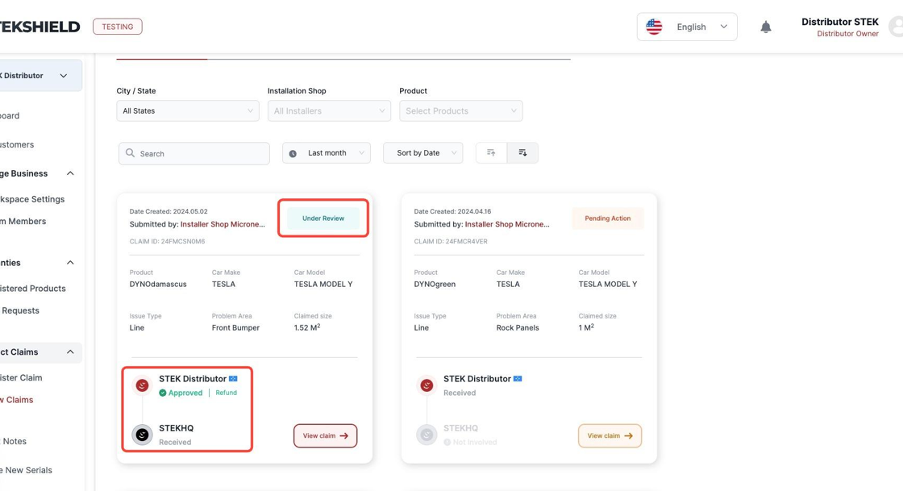Click STEKHQ black logo in 24FMCSN0M6 card

142,435
